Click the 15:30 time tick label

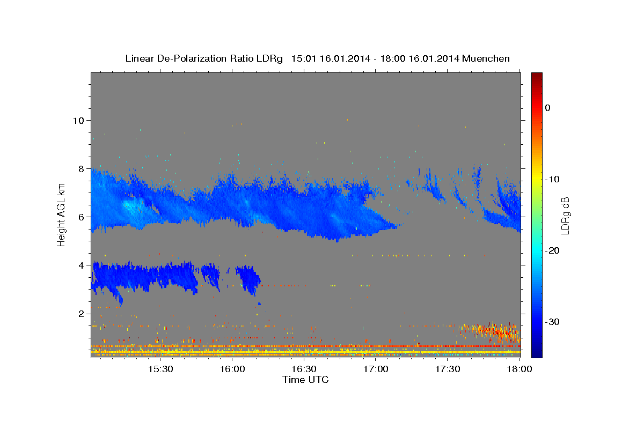160,369
